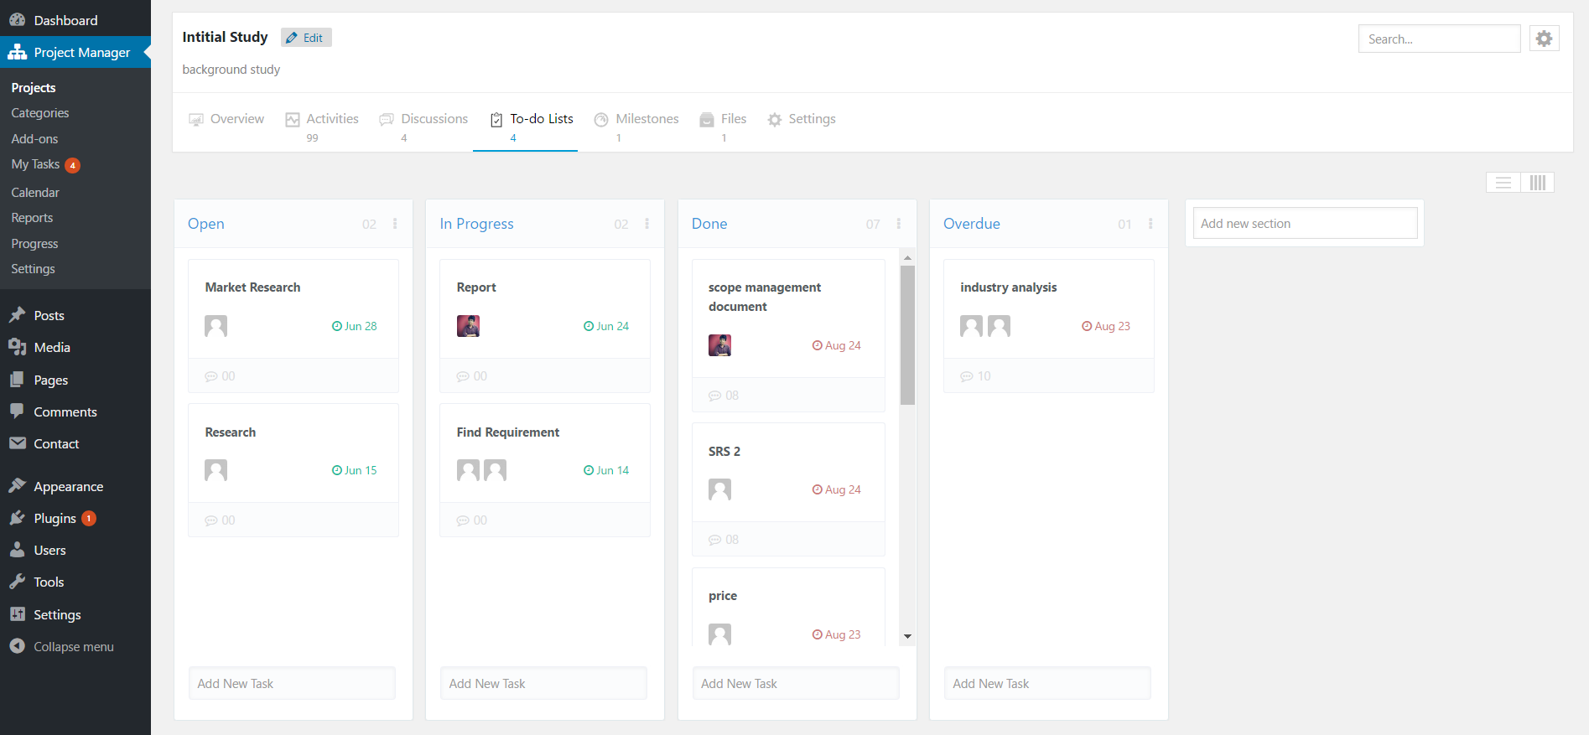
Task: Open the Research task card title
Action: click(x=231, y=432)
